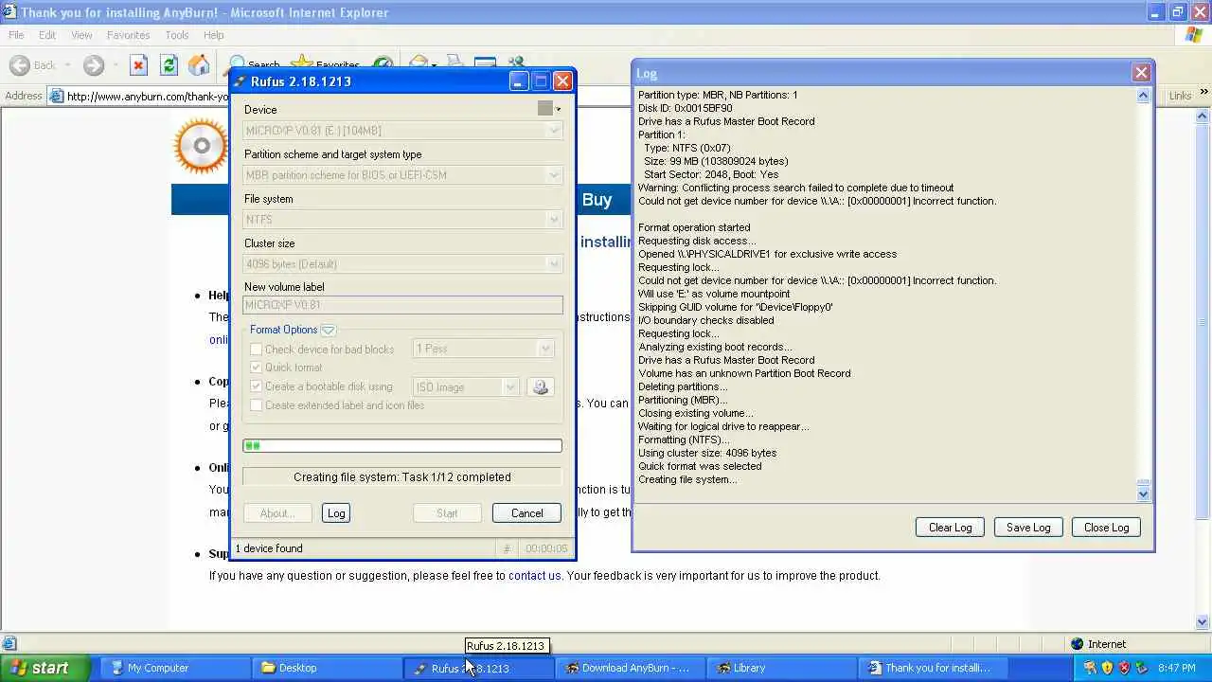
Task: Click the Windows start button
Action: click(x=45, y=668)
